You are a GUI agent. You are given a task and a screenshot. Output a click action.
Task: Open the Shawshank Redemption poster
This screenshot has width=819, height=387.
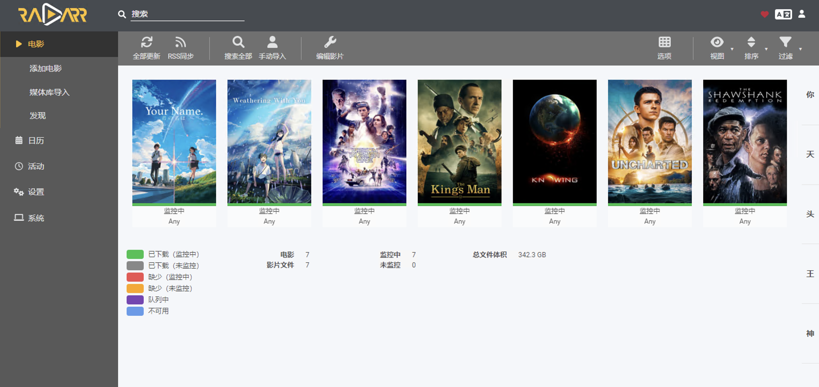pos(745,141)
